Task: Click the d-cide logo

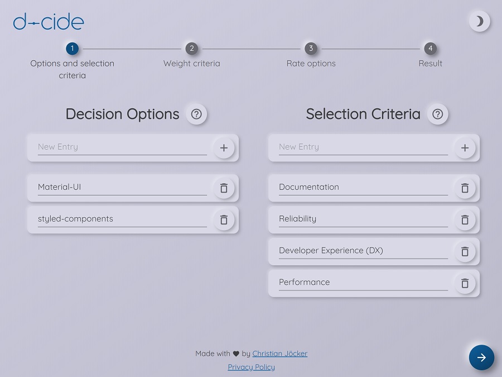Action: [x=49, y=22]
